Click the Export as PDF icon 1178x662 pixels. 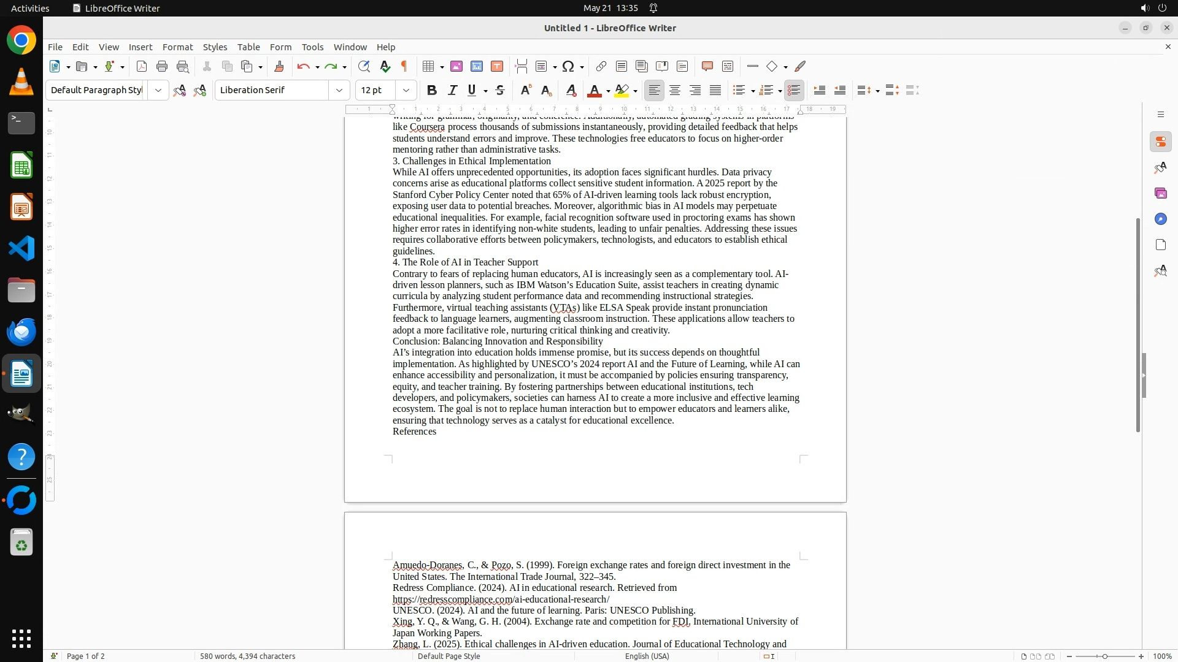pyautogui.click(x=142, y=67)
